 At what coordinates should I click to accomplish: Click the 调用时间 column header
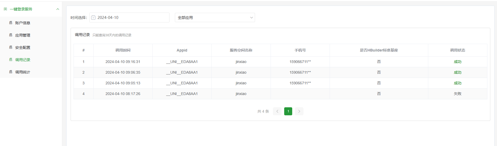coord(123,50)
